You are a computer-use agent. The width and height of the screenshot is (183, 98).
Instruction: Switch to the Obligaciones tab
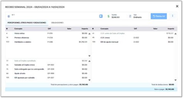coord(57,23)
